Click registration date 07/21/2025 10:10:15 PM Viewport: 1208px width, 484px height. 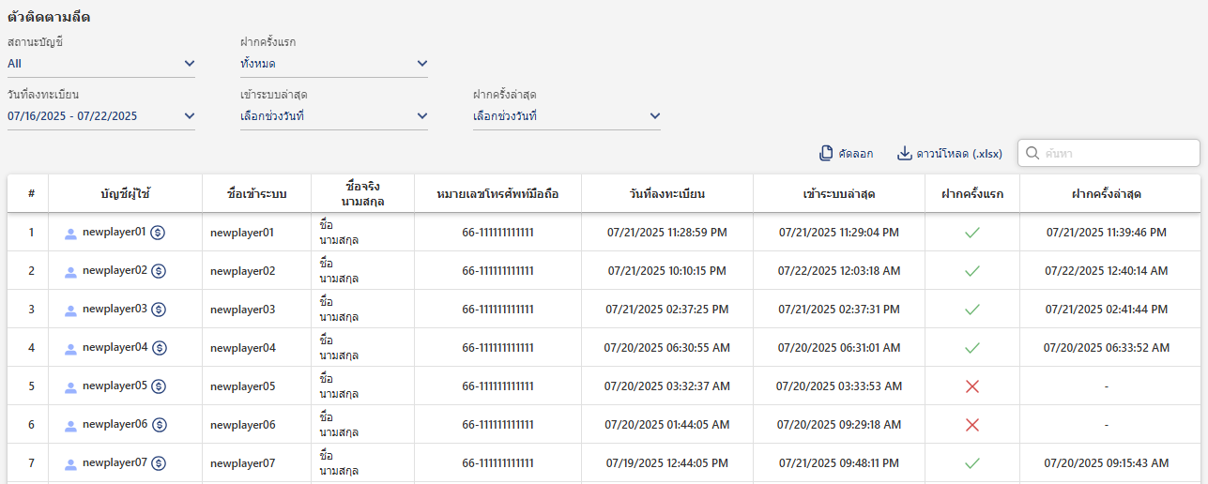667,271
